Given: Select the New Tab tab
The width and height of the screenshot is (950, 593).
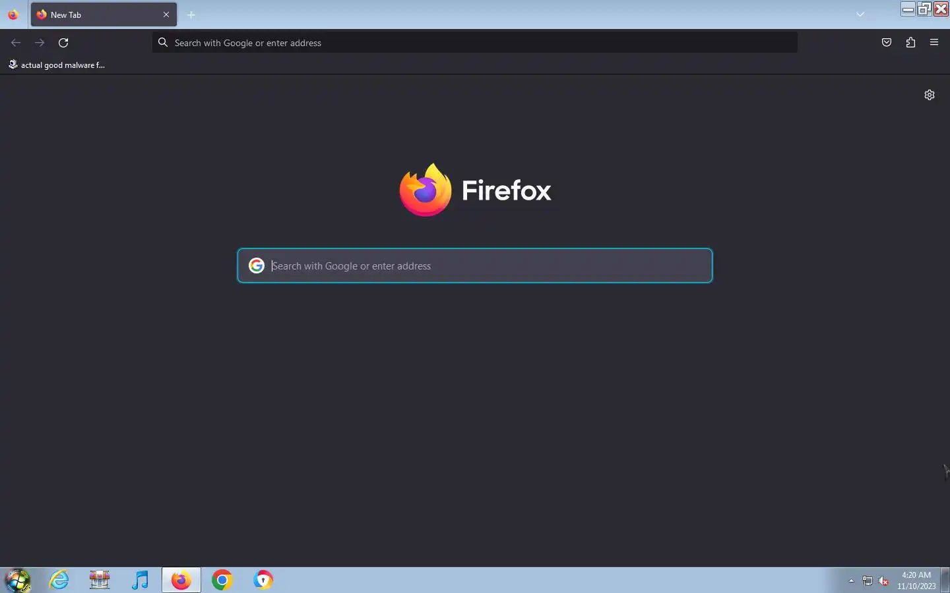Looking at the screenshot, I should [104, 14].
